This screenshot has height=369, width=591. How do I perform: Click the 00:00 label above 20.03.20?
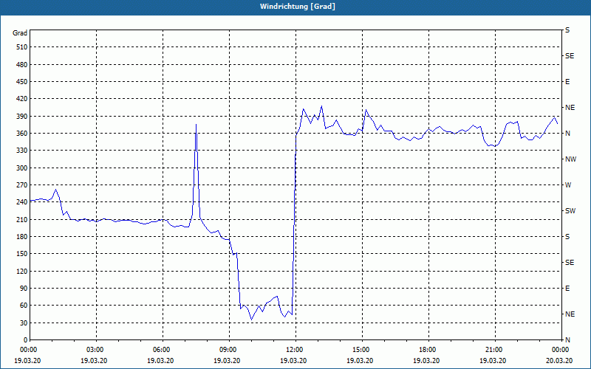[559, 350]
